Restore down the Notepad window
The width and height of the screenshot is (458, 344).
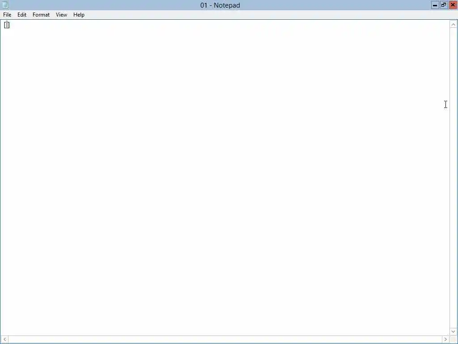pyautogui.click(x=444, y=5)
